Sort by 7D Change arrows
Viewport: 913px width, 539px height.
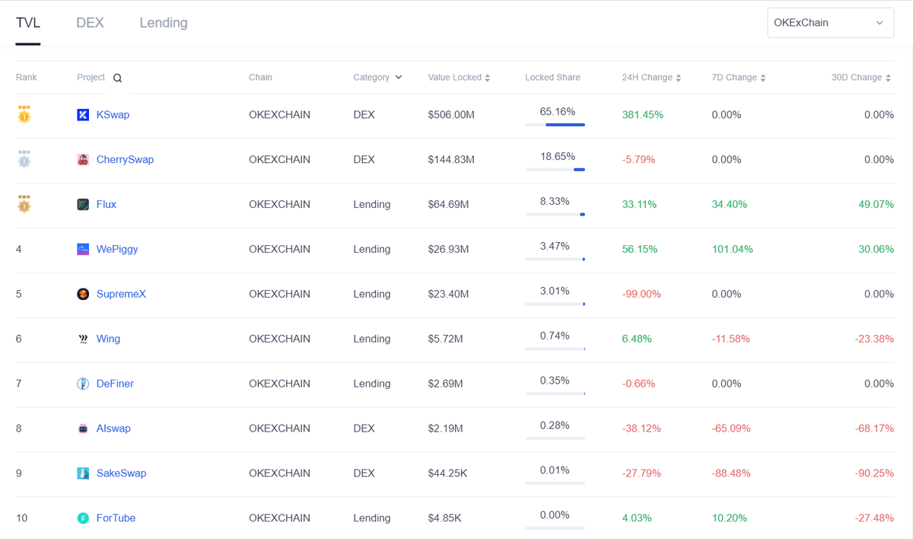[x=762, y=78]
